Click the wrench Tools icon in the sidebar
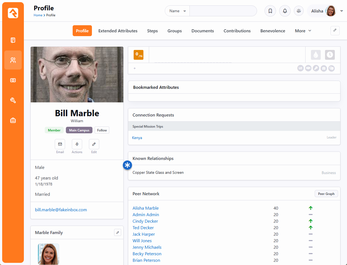The image size is (347, 265). click(x=13, y=100)
